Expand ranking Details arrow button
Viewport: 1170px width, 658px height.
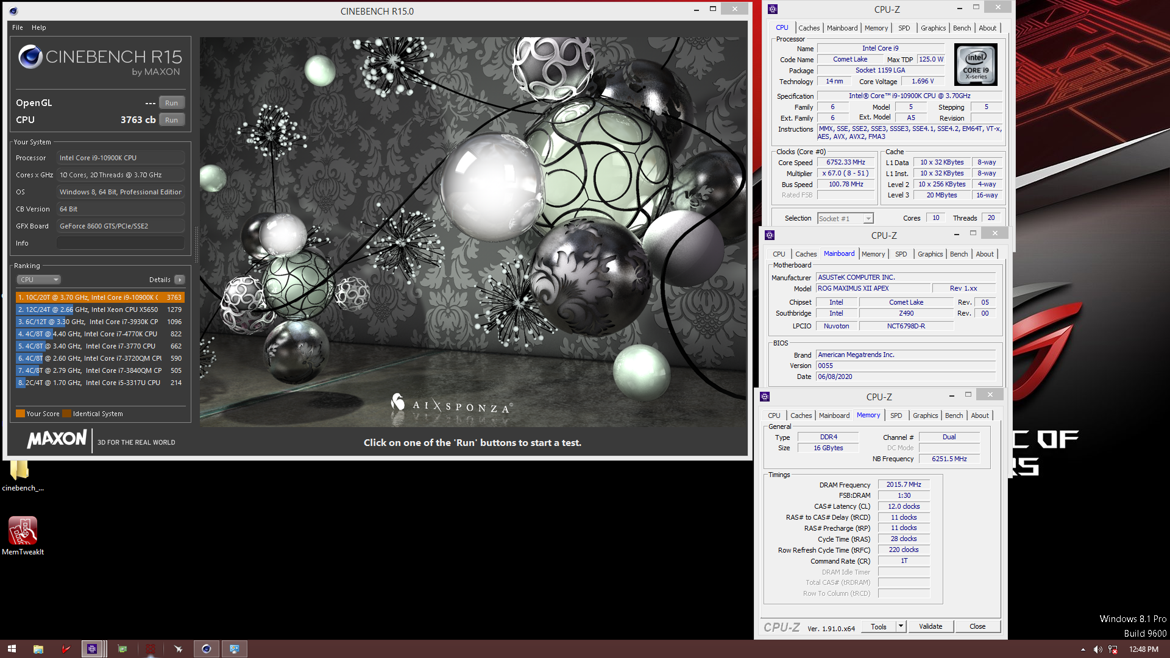pyautogui.click(x=179, y=280)
